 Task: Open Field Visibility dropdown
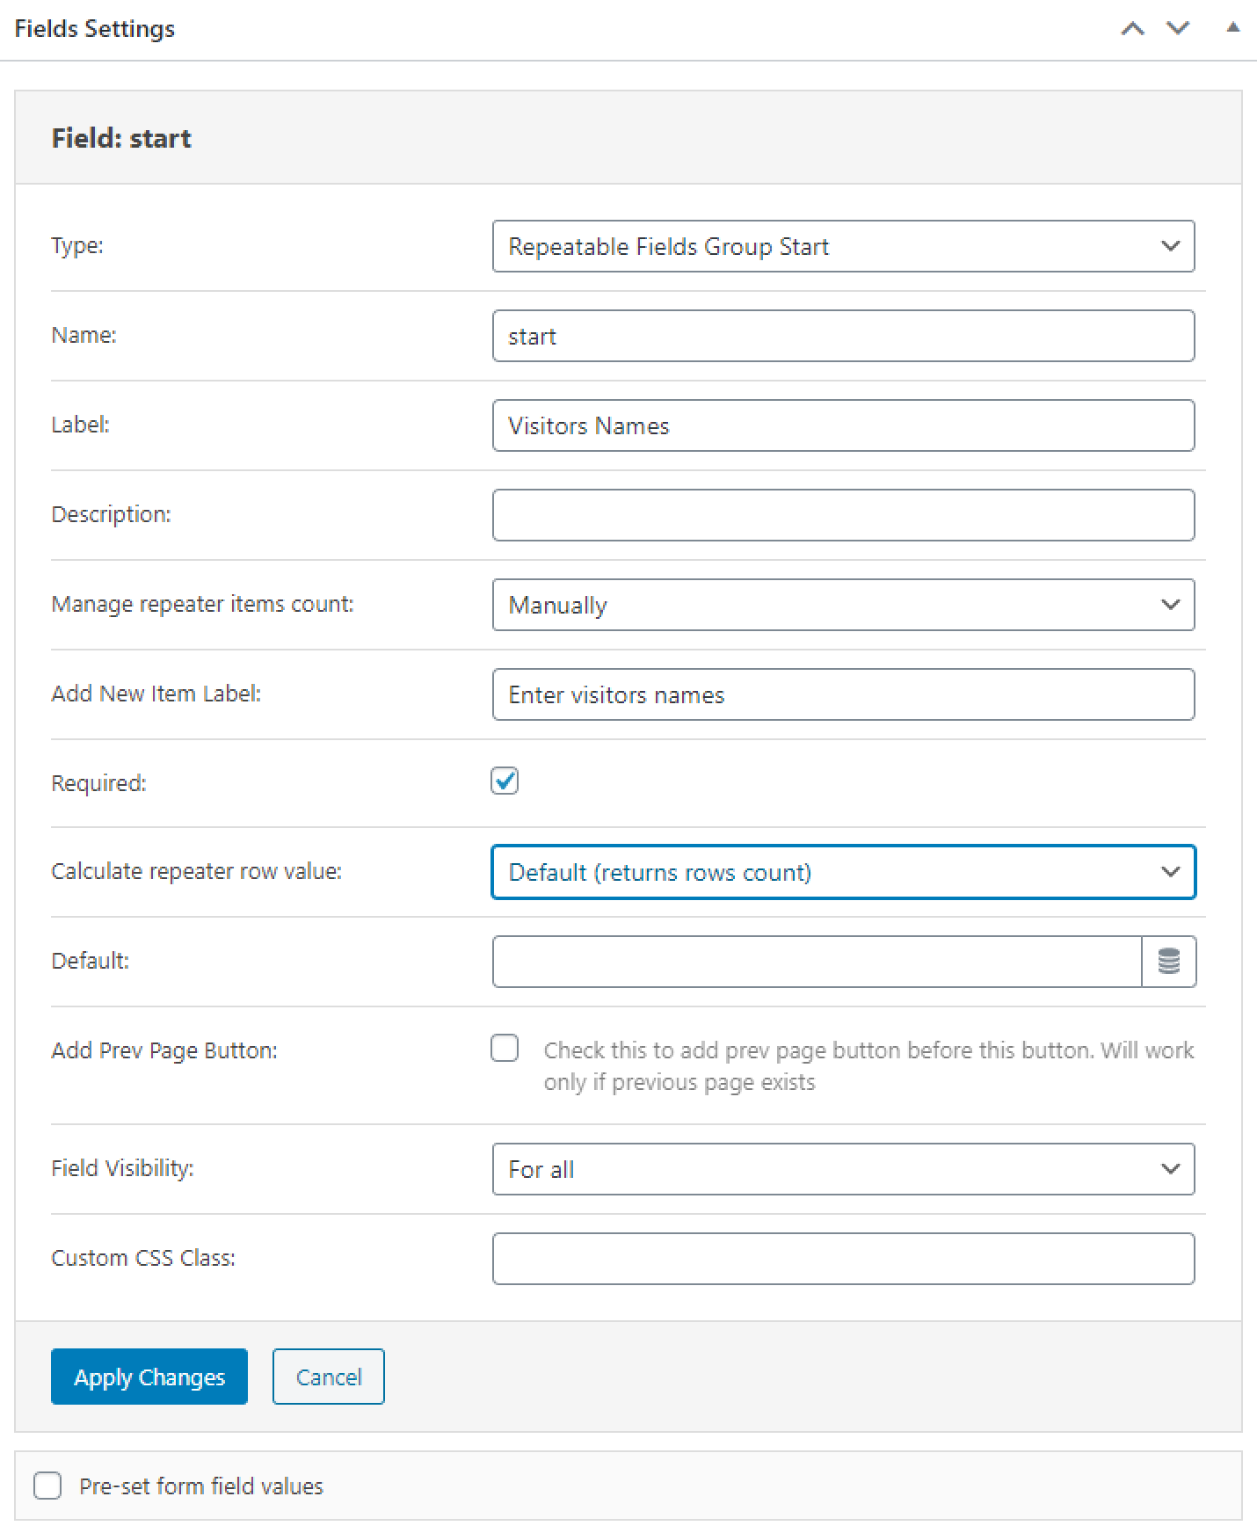[844, 1169]
